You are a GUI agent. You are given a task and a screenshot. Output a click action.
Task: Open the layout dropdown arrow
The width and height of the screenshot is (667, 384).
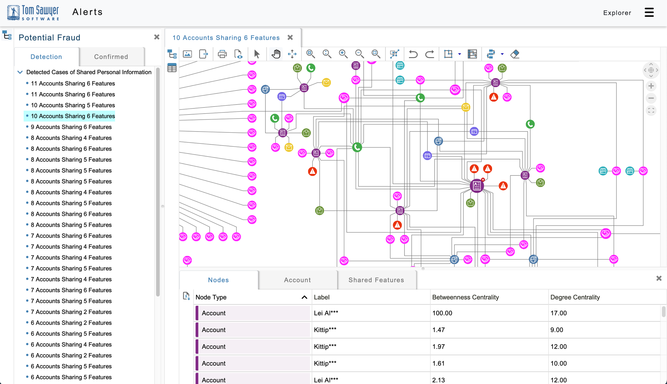pyautogui.click(x=502, y=54)
